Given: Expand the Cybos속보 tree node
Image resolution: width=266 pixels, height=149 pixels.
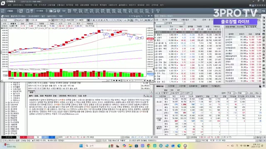Looking at the screenshot, I should 6,105.
